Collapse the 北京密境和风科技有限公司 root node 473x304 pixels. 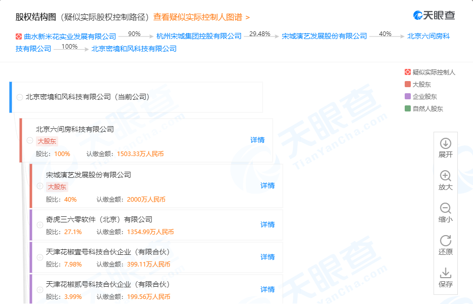point(20,97)
